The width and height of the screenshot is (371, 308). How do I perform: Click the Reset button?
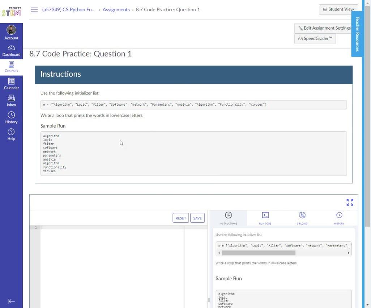click(x=180, y=218)
